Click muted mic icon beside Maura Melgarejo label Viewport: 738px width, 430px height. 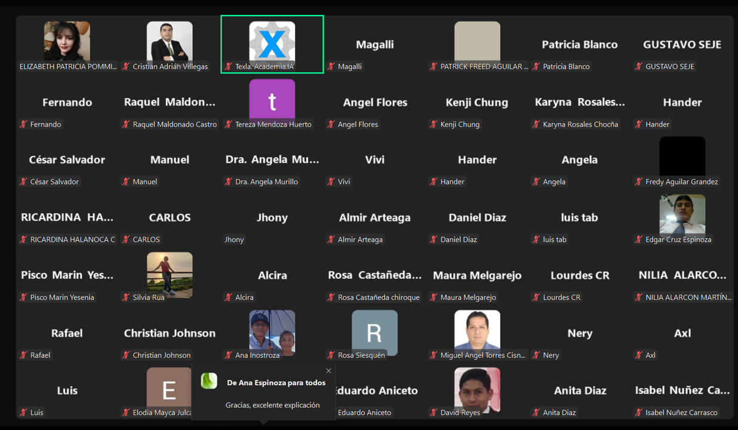click(x=433, y=297)
